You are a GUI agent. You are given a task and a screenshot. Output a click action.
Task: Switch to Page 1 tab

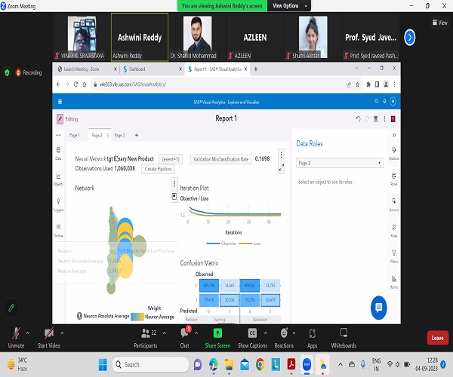click(74, 135)
